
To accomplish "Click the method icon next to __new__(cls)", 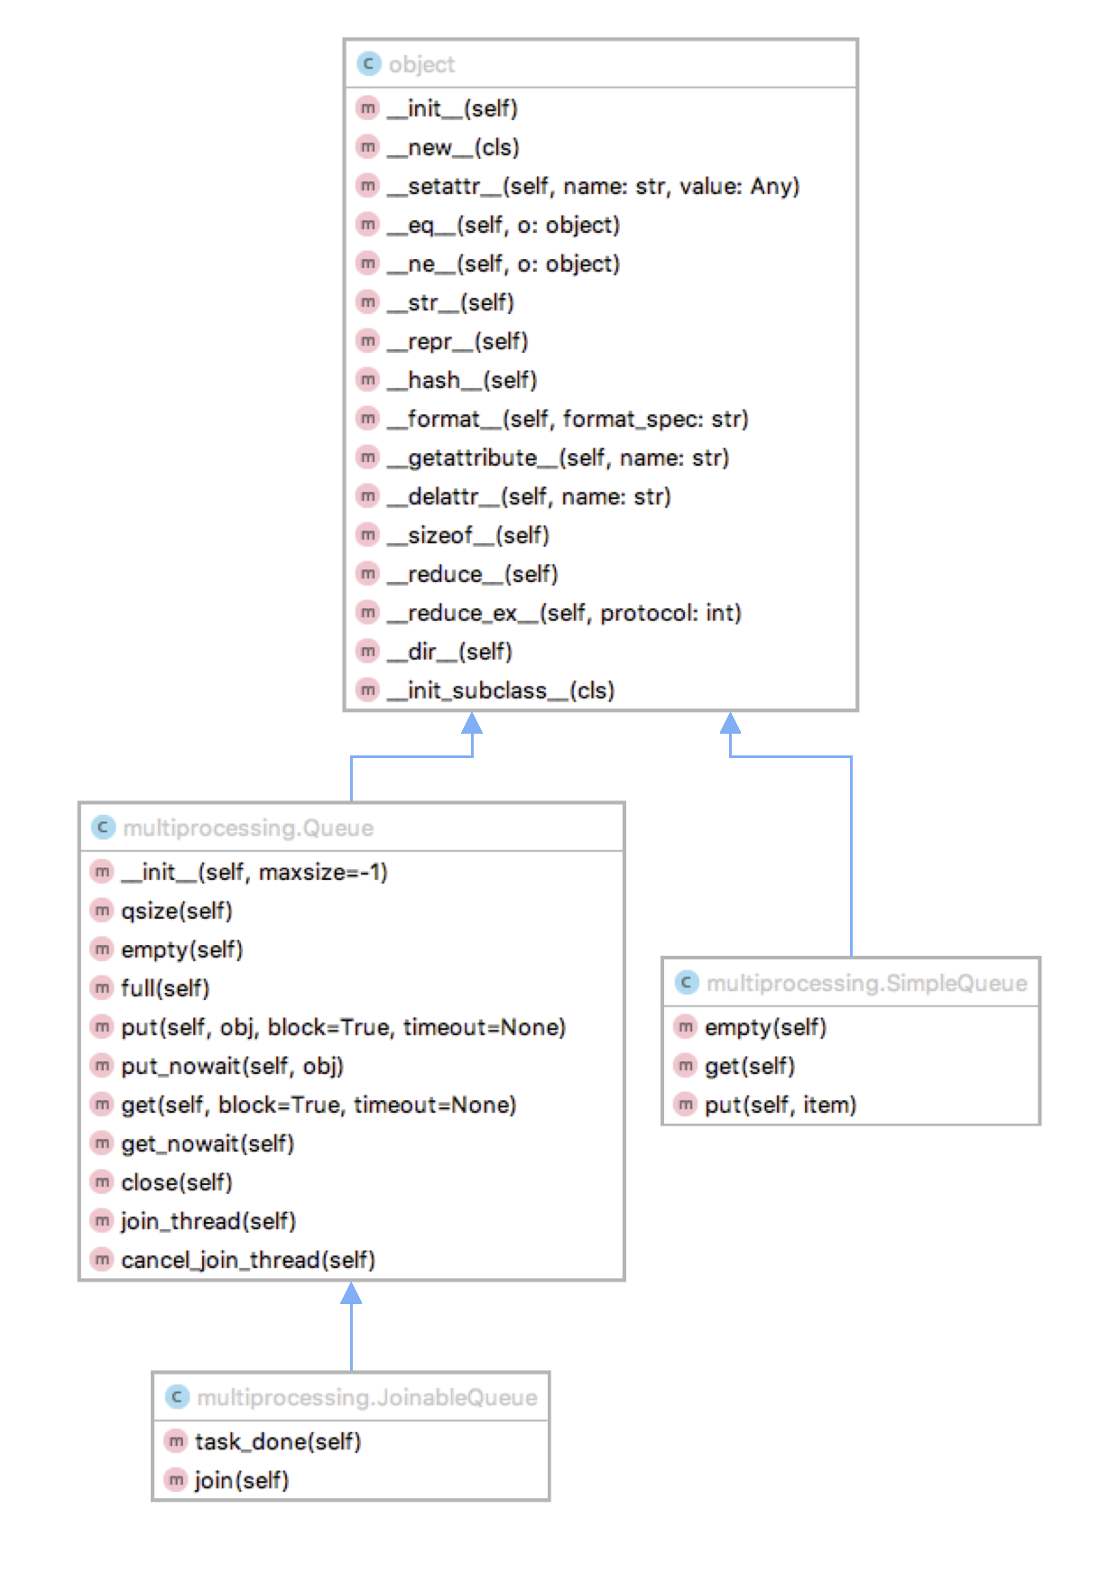I will coord(368,146).
